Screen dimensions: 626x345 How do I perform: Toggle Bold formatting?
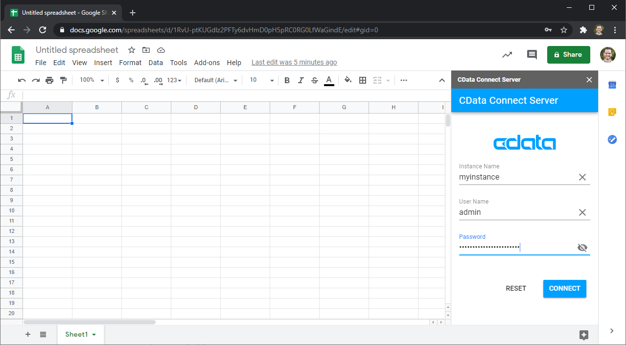click(x=287, y=80)
